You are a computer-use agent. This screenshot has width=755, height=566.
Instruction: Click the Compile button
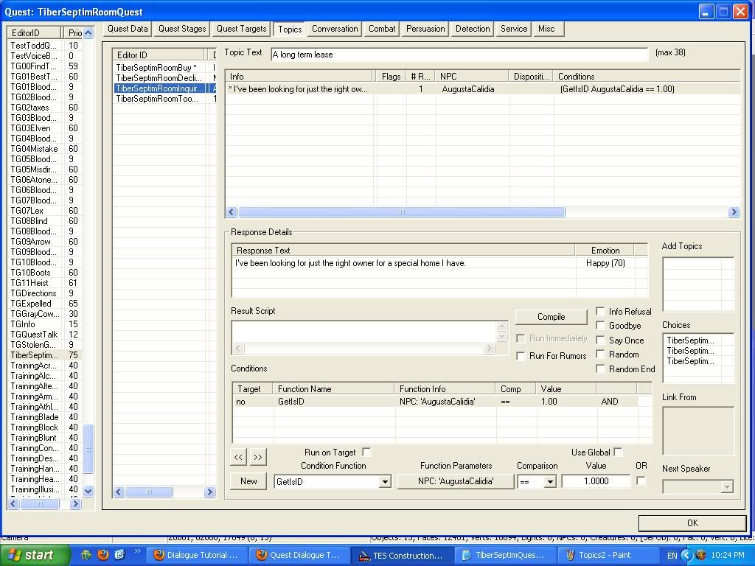click(x=552, y=317)
